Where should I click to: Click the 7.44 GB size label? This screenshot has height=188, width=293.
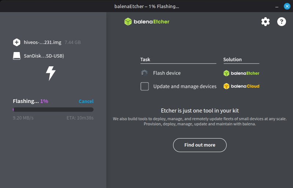pos(73,43)
